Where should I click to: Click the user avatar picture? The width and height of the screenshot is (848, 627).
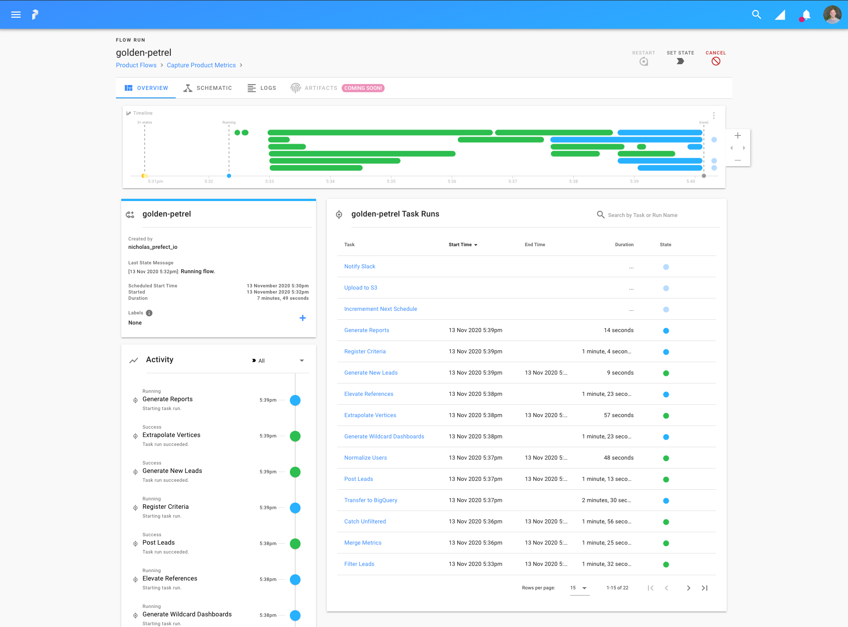pos(832,15)
